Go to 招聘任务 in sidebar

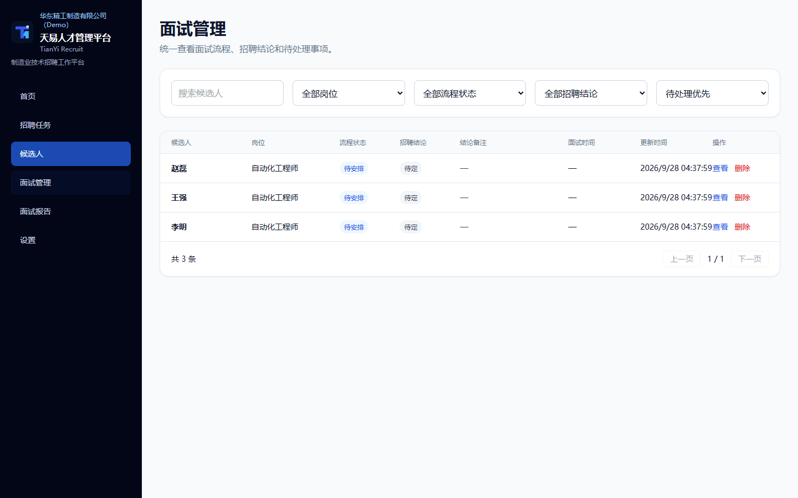[x=71, y=125]
